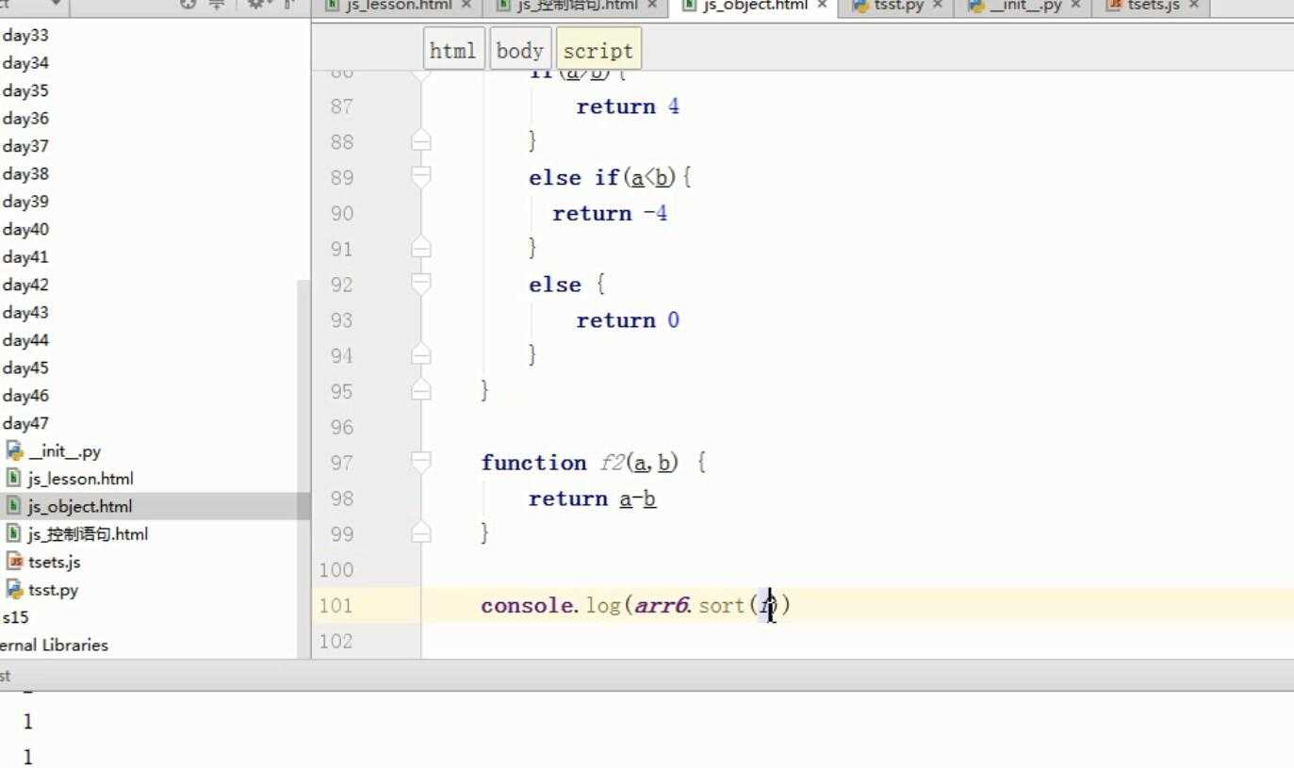Screen dimensions: 1294x768
Task: Select the day37 folder
Action: click(25, 146)
